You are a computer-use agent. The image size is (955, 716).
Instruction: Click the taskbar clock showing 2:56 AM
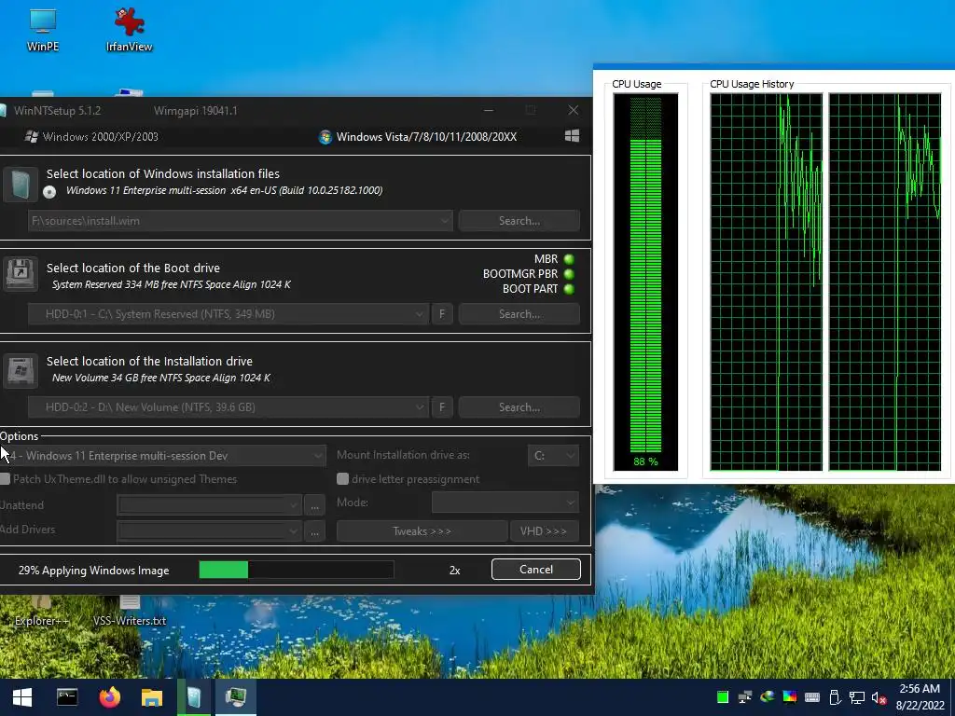tap(920, 697)
